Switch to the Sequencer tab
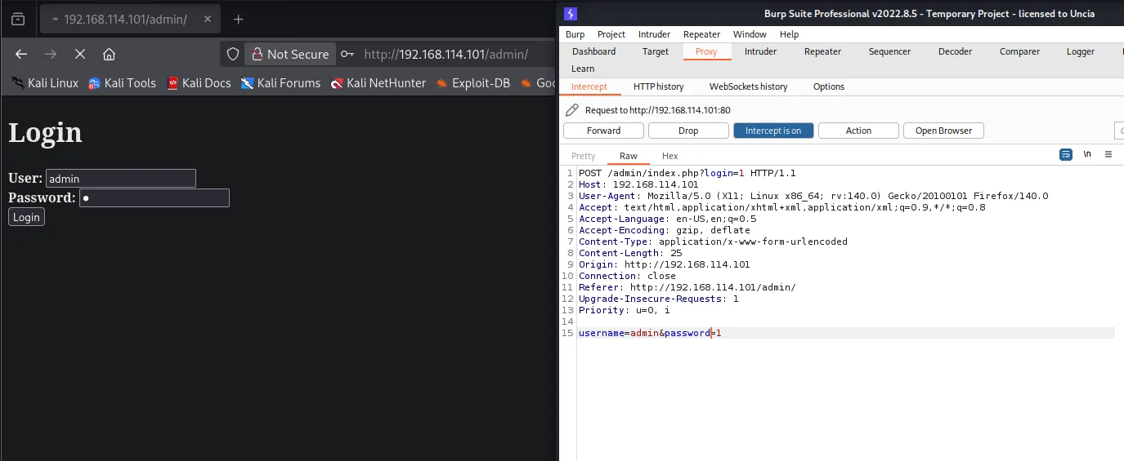The height and width of the screenshot is (461, 1124). [x=889, y=51]
